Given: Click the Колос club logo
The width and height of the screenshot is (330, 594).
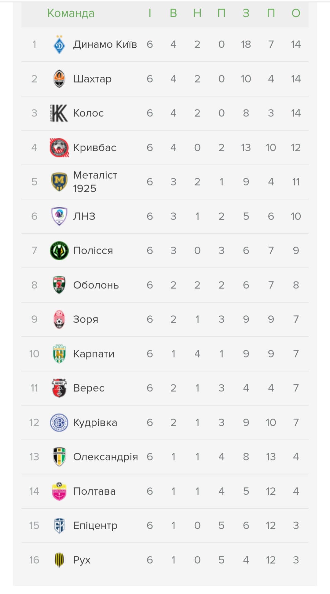Looking at the screenshot, I should 59,113.
